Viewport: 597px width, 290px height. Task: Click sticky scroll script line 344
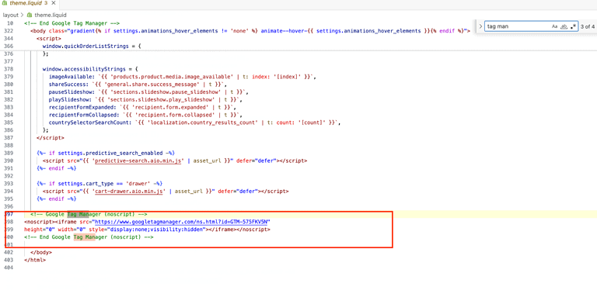(49, 38)
